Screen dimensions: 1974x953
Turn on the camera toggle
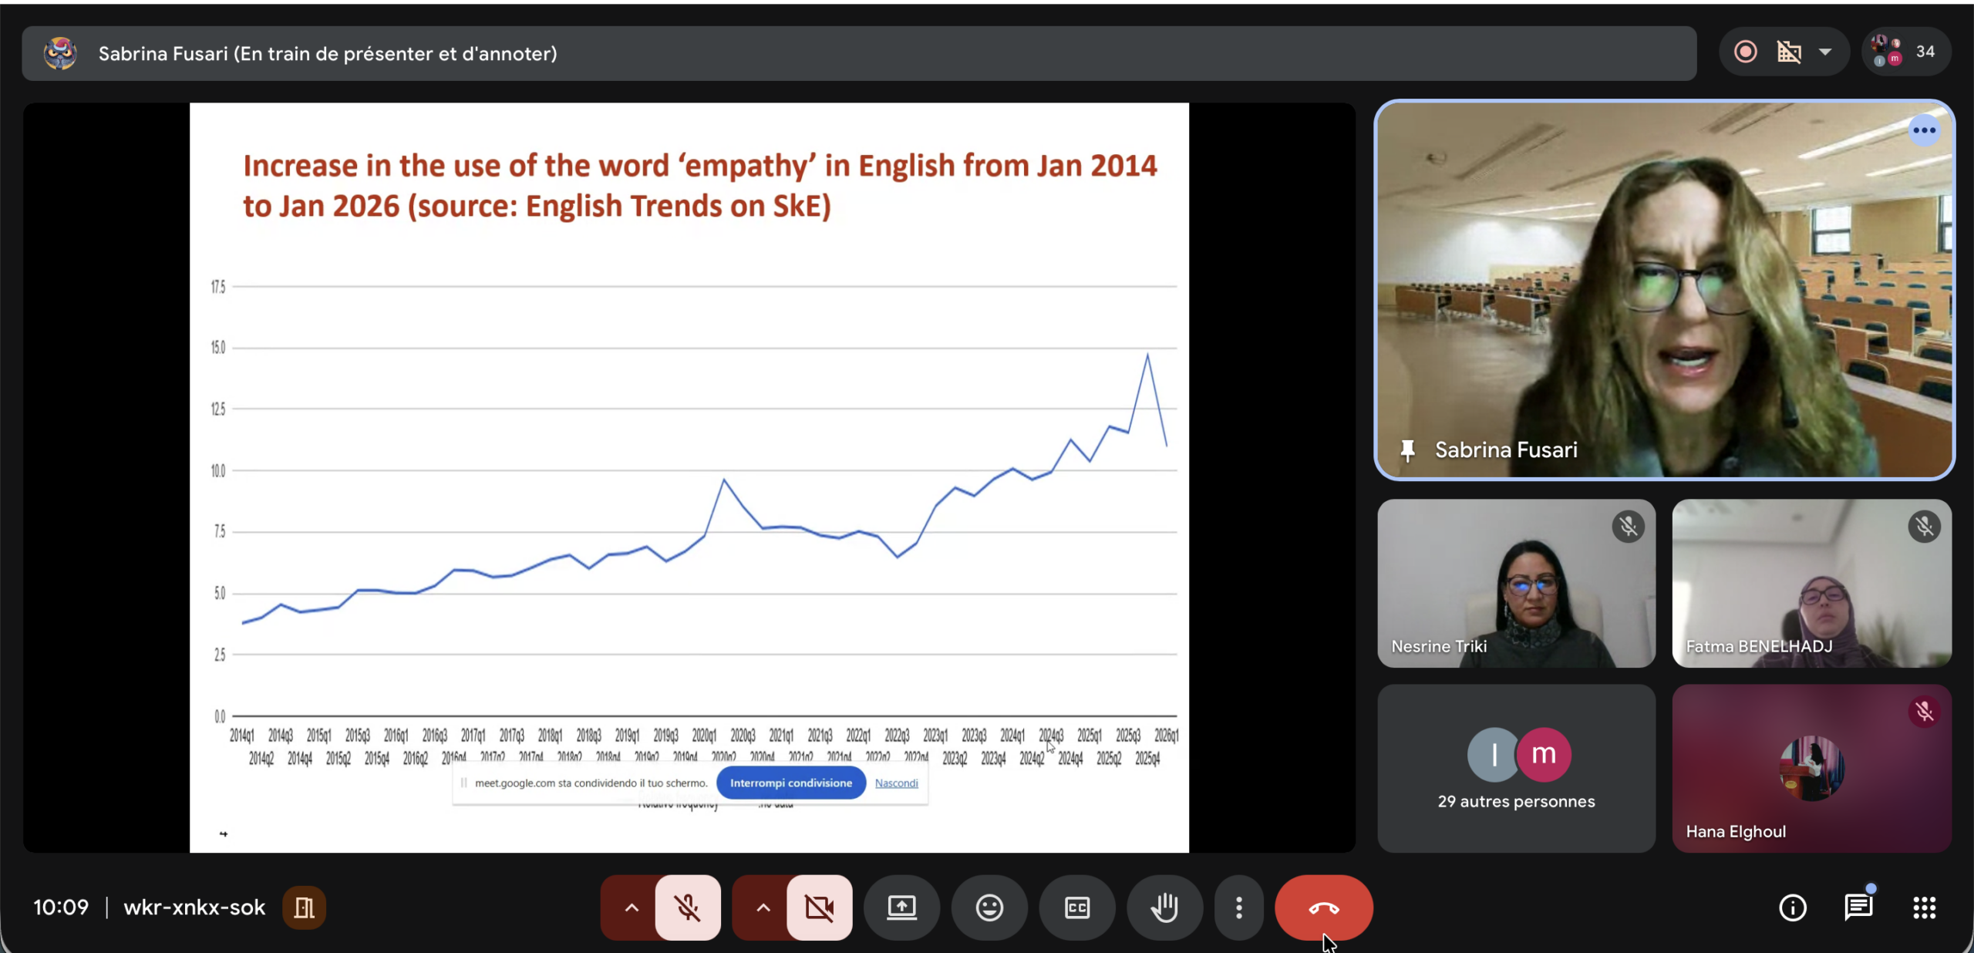point(819,908)
